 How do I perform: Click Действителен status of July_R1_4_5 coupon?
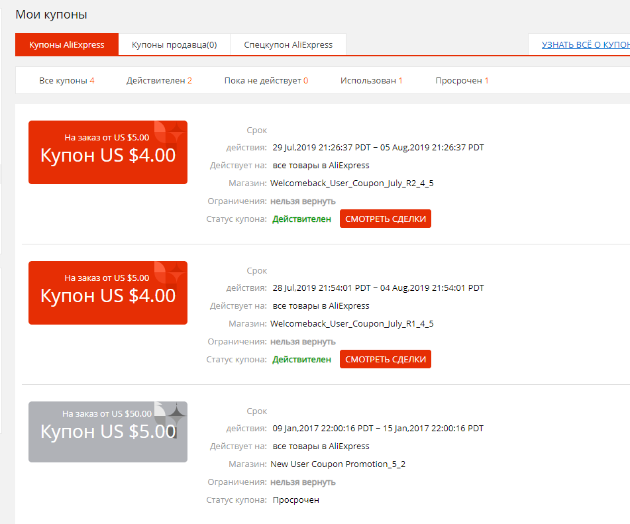point(301,359)
